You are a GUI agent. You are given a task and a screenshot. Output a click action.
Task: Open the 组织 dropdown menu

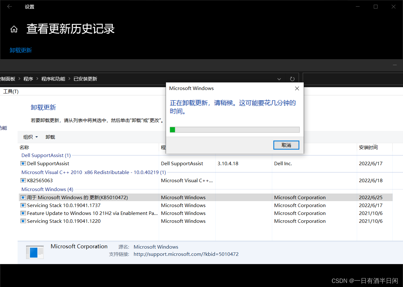click(30, 137)
